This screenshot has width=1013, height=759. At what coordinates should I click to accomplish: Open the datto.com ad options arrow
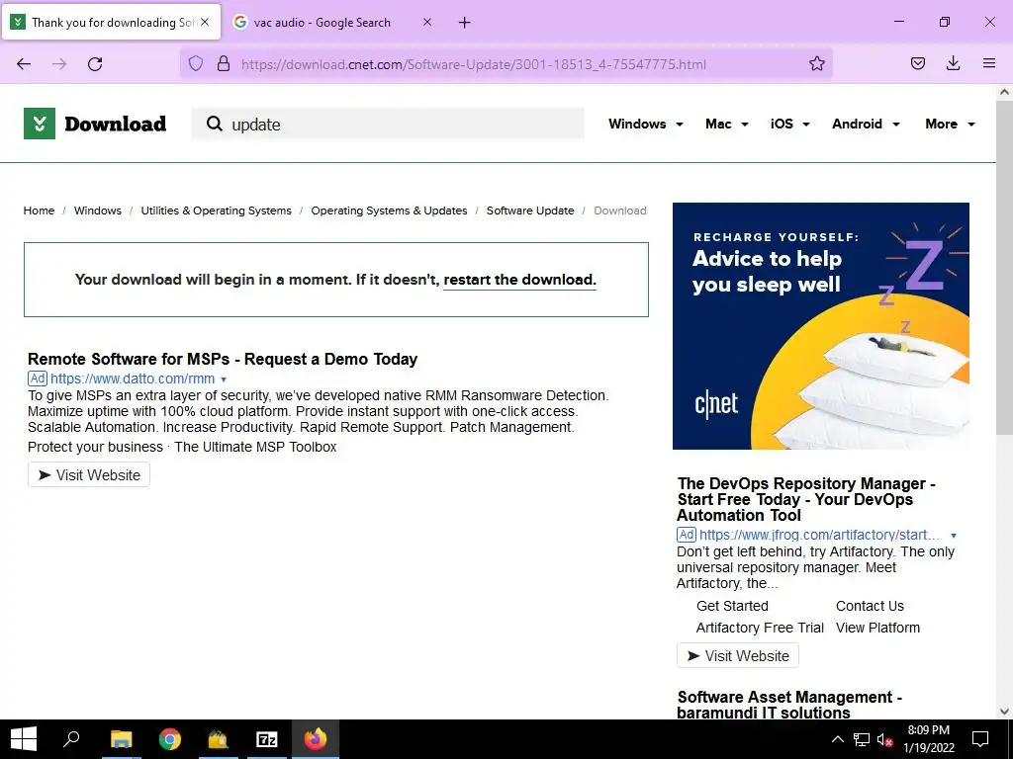224,379
